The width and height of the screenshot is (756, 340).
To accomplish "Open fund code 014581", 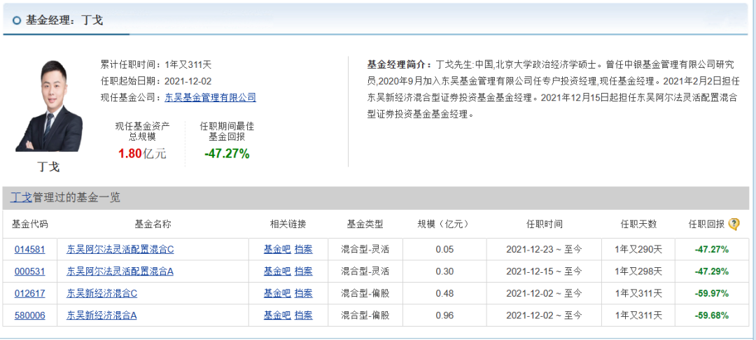I will tap(29, 249).
